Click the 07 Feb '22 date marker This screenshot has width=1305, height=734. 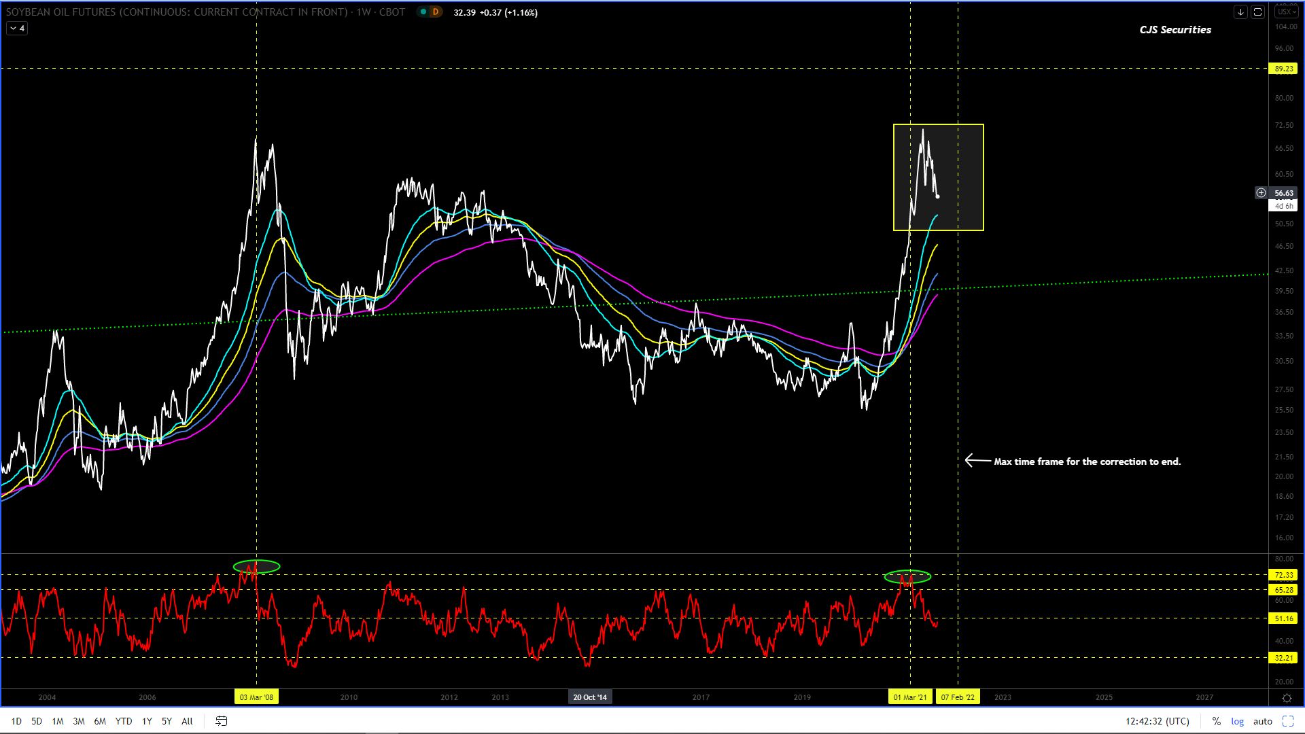pyautogui.click(x=957, y=697)
